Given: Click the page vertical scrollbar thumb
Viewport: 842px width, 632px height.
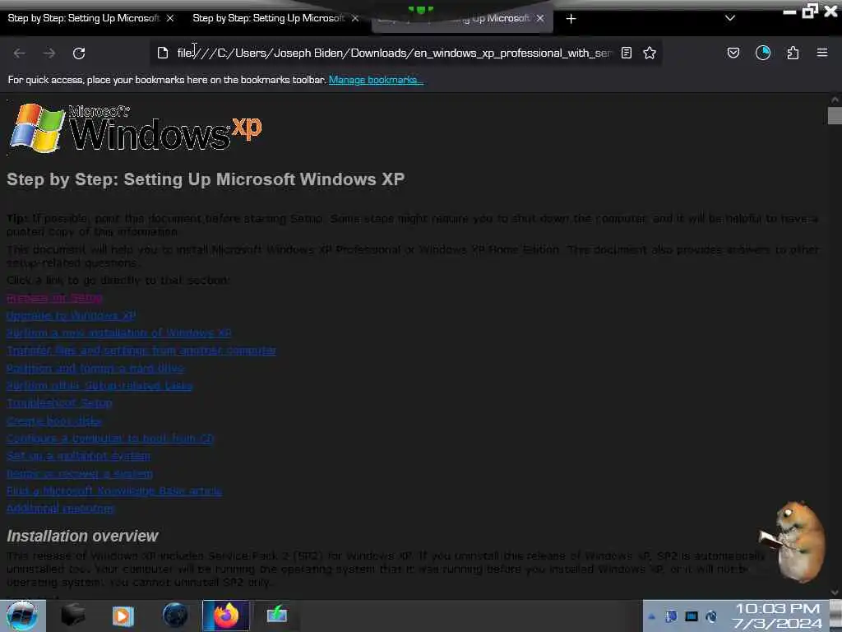Looking at the screenshot, I should pyautogui.click(x=835, y=115).
